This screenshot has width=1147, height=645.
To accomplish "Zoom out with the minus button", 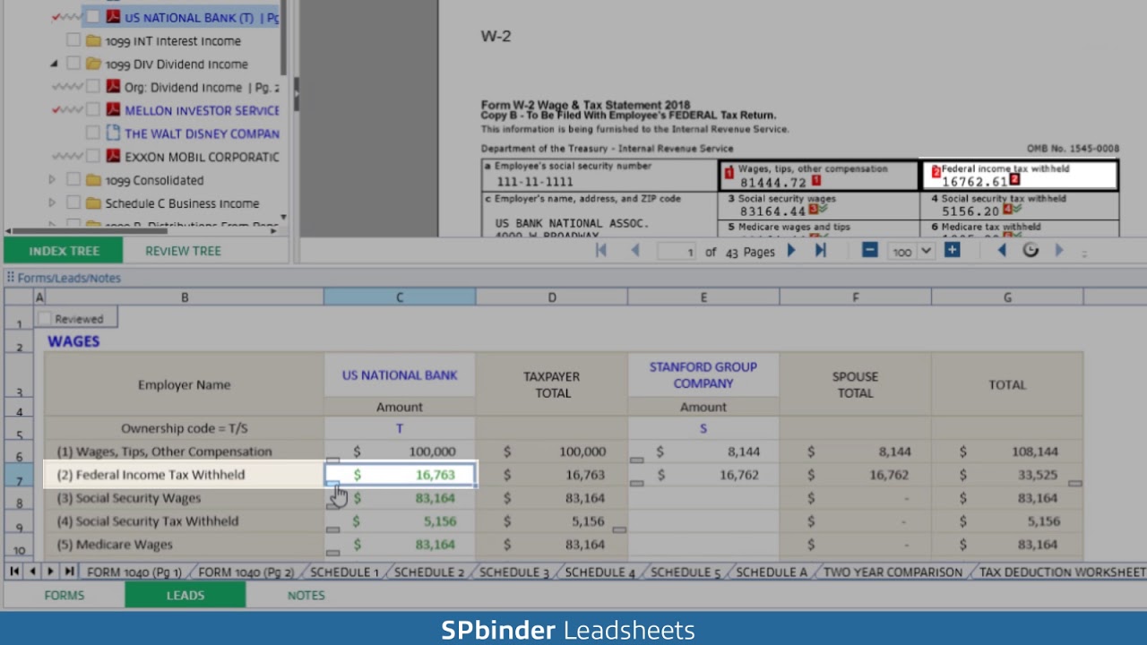I will (x=869, y=251).
